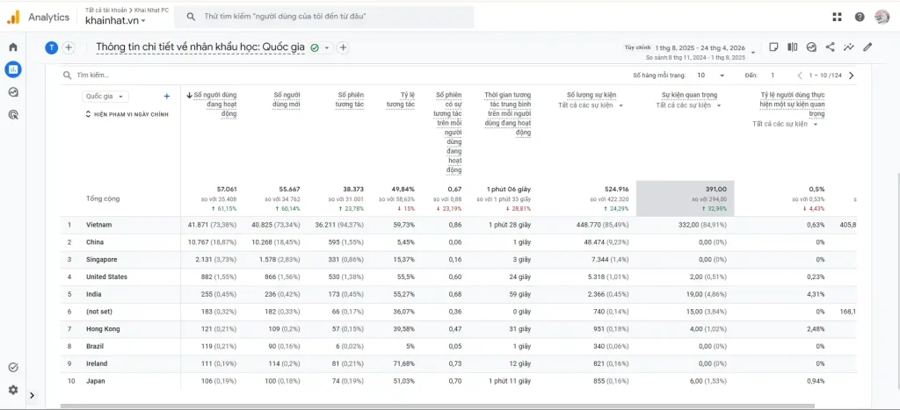Sort by Thời gian tương tác trung bình column
Viewport: 900px width, 410px height.
click(507, 113)
